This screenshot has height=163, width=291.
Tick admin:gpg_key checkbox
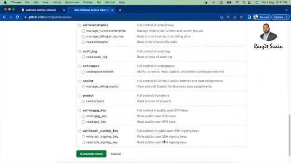click(80, 110)
